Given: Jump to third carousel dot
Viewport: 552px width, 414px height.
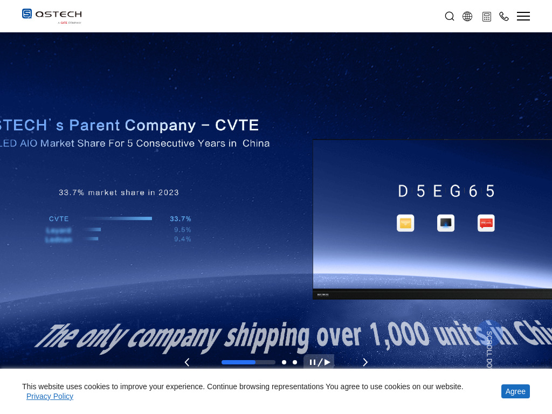Looking at the screenshot, I should point(295,362).
